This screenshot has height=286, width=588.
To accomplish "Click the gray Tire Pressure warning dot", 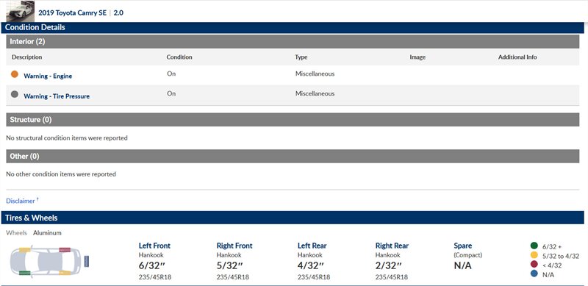I will (x=15, y=94).
